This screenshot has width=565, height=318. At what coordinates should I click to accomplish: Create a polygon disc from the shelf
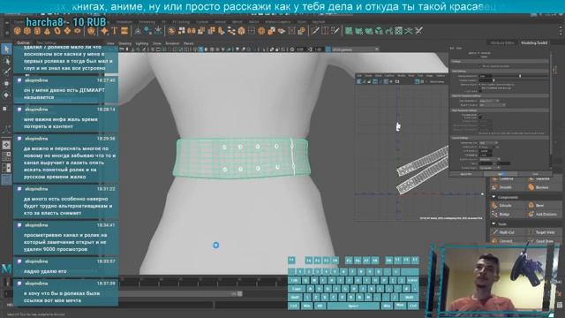[x=78, y=32]
